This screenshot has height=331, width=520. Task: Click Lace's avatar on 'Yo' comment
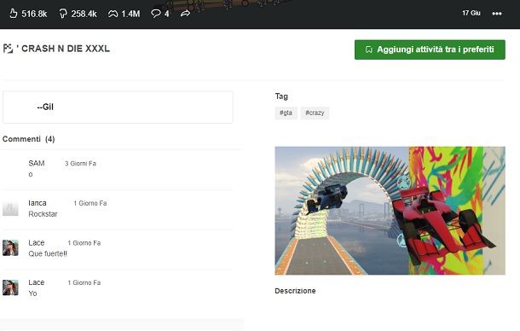click(x=10, y=287)
